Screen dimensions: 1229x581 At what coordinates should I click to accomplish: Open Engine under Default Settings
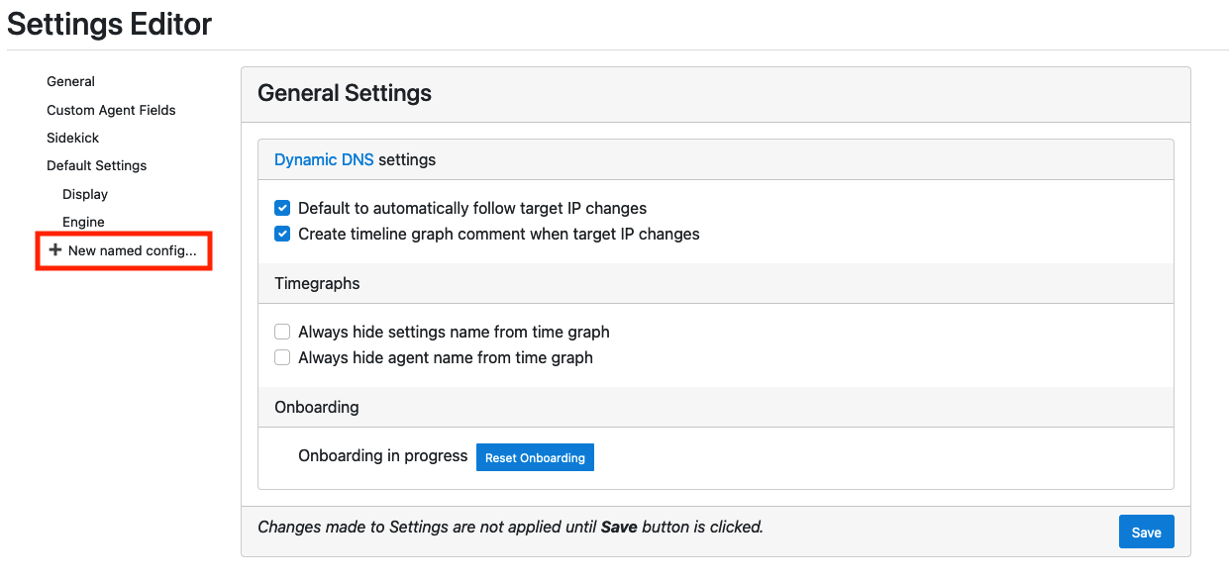(x=83, y=222)
